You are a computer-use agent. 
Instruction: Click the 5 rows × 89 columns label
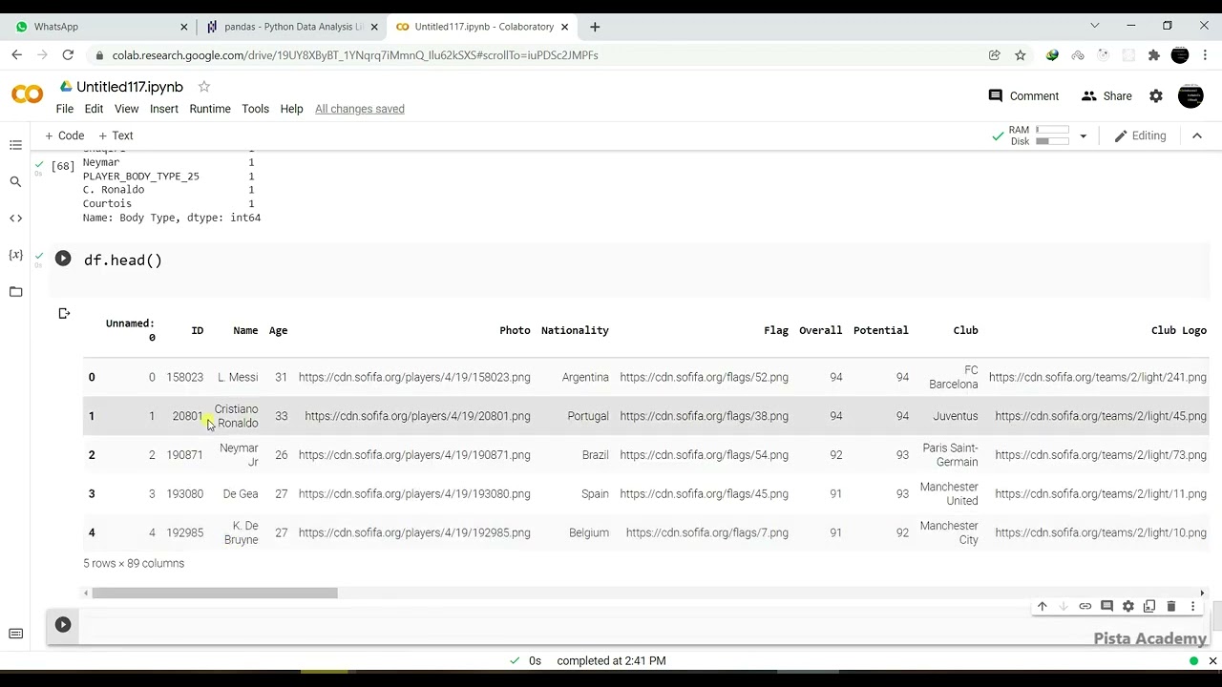coord(134,563)
